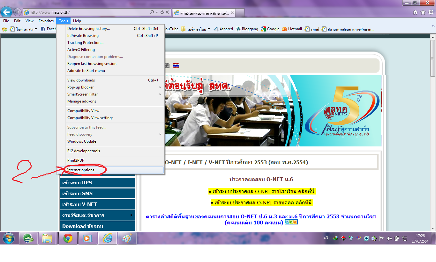This screenshot has height=262, width=436.
Task: Open the Bloggang favorite
Action: pyautogui.click(x=247, y=29)
